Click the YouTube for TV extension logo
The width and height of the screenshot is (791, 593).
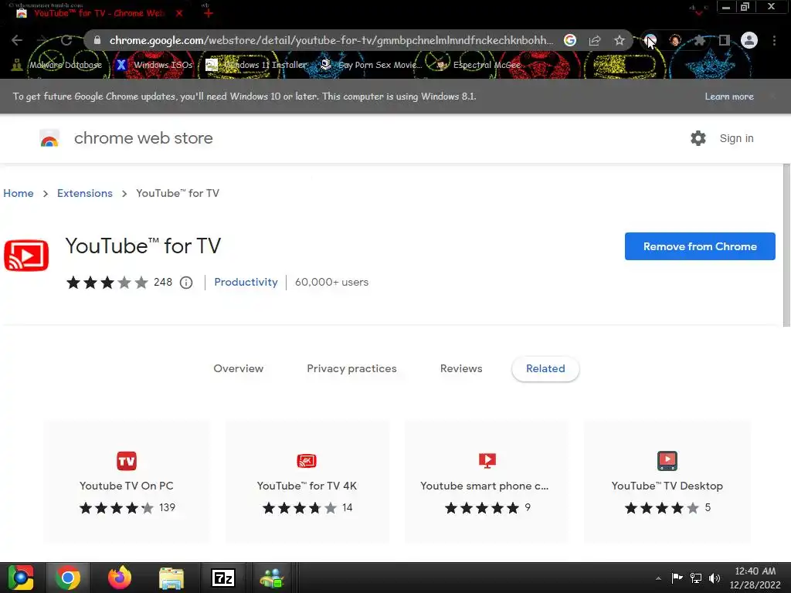coord(26,255)
